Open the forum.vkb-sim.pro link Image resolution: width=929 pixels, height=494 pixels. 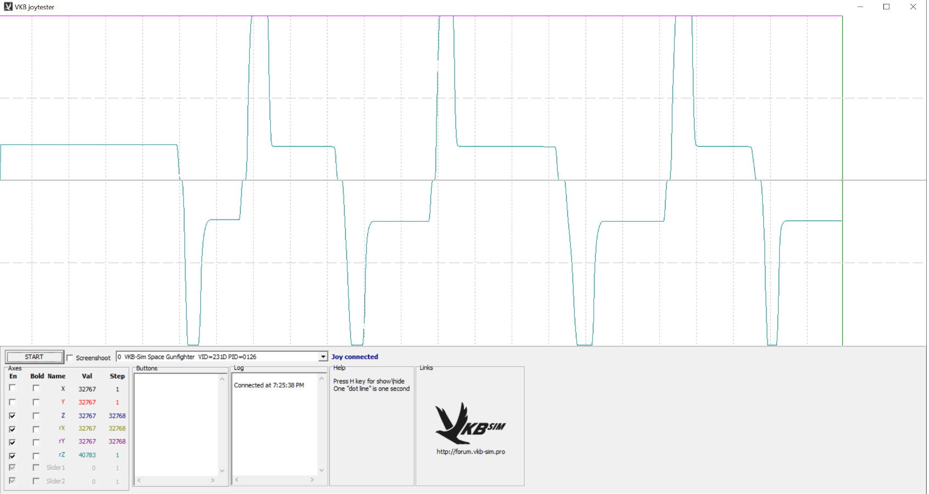tap(471, 452)
